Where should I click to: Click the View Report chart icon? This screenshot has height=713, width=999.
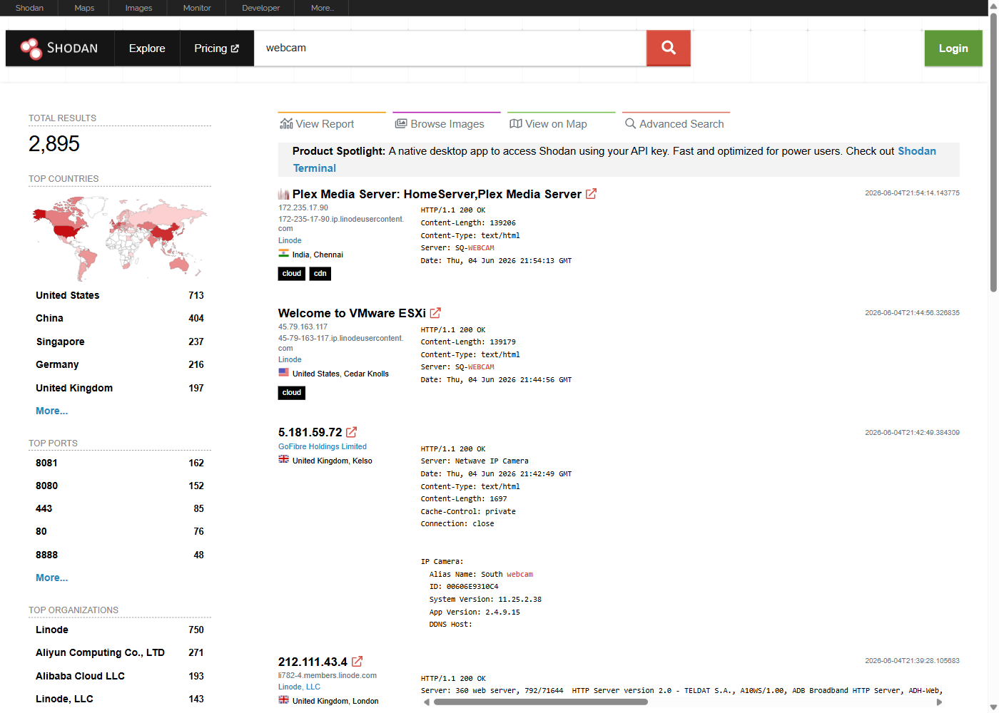286,124
